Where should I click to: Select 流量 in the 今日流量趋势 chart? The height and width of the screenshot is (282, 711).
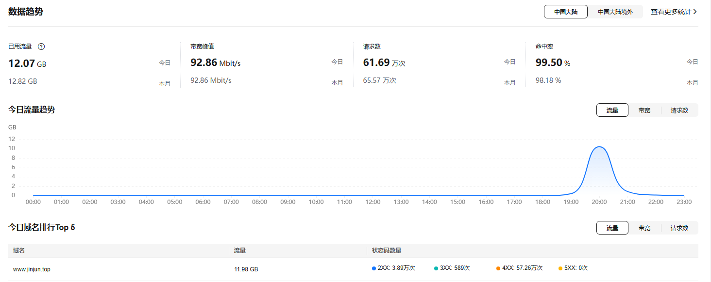612,110
